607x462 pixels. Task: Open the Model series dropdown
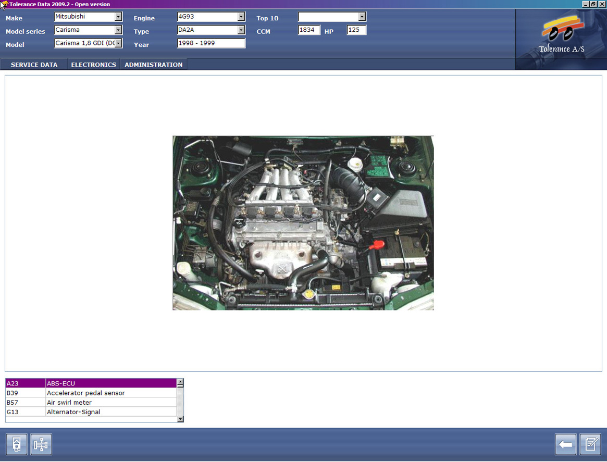[x=118, y=30]
